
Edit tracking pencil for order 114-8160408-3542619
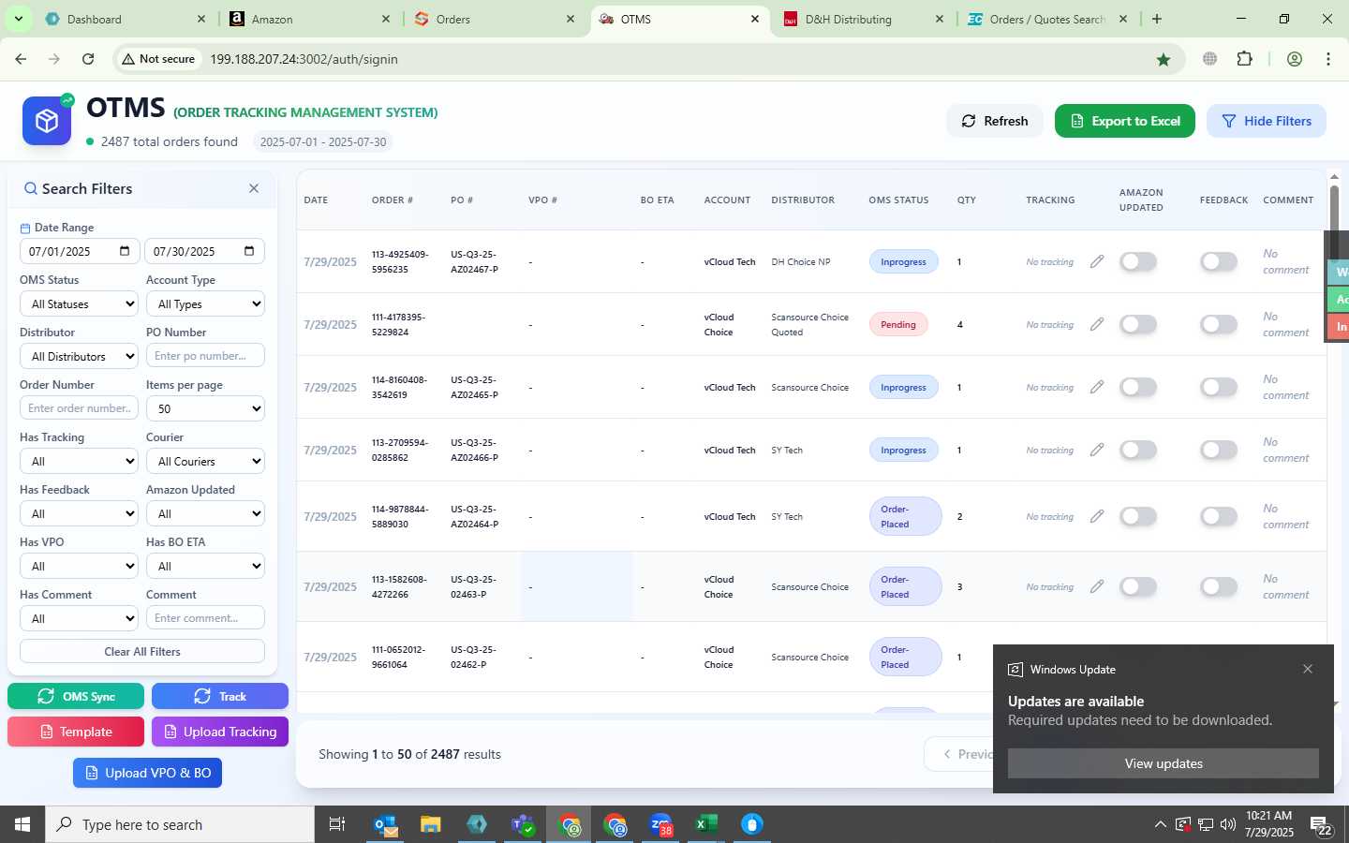tap(1097, 387)
